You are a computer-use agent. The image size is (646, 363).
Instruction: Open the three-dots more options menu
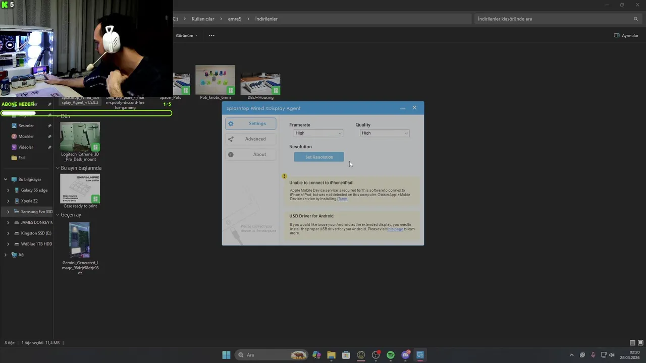[211, 36]
